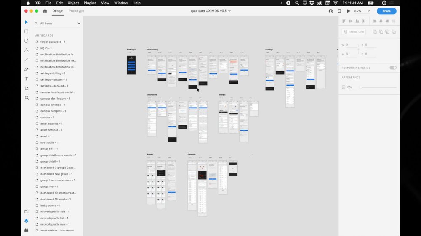The image size is (421, 236).
Task: Select the Text tool
Action: pos(26,79)
